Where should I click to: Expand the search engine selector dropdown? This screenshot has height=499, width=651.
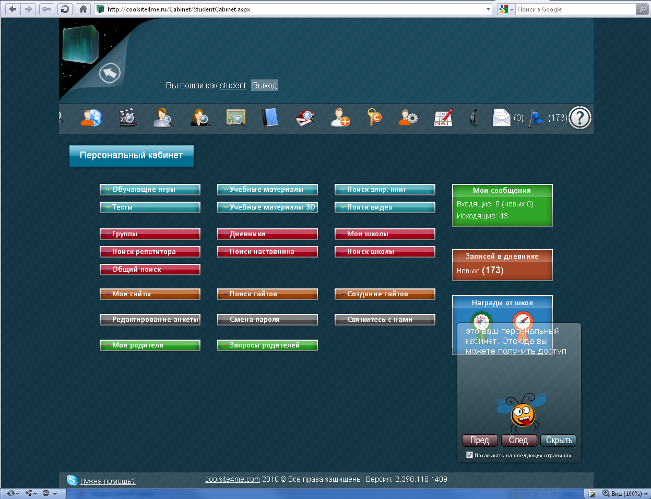512,9
